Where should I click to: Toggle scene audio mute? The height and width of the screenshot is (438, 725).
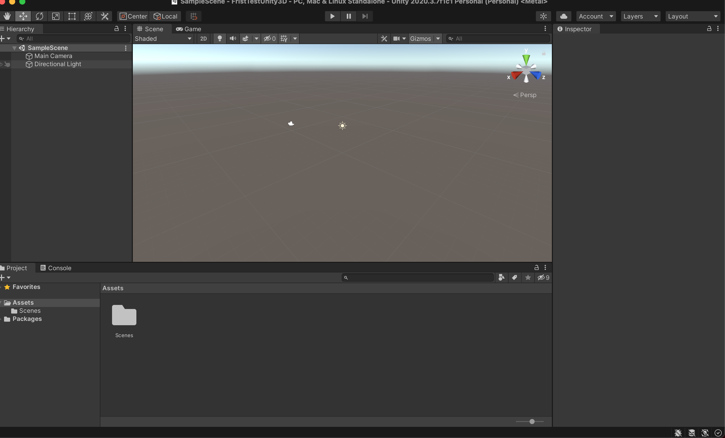click(233, 39)
